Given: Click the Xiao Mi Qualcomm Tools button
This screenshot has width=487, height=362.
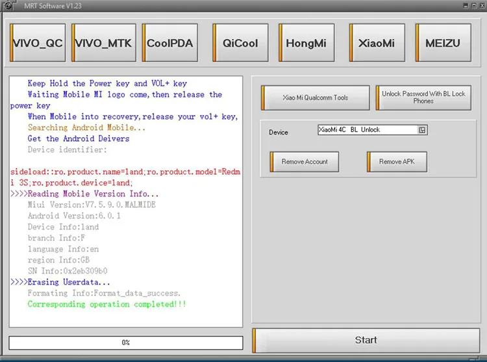Looking at the screenshot, I should coord(316,97).
